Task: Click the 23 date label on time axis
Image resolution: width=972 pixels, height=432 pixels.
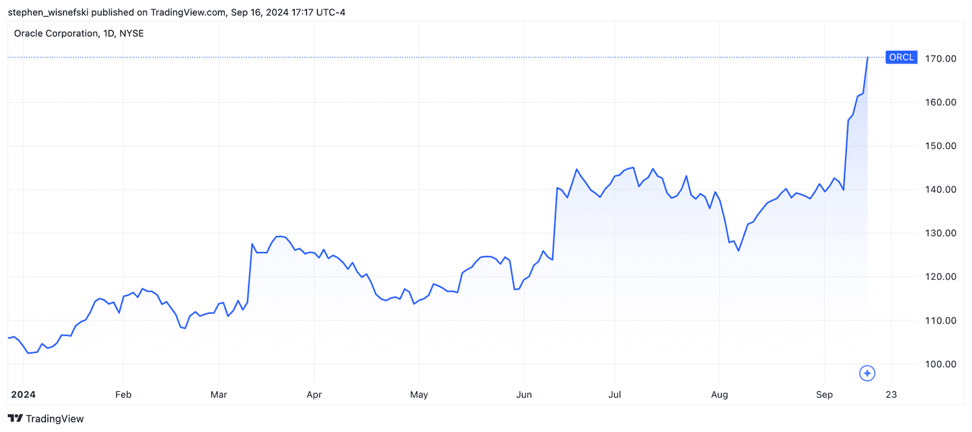Action: click(891, 394)
